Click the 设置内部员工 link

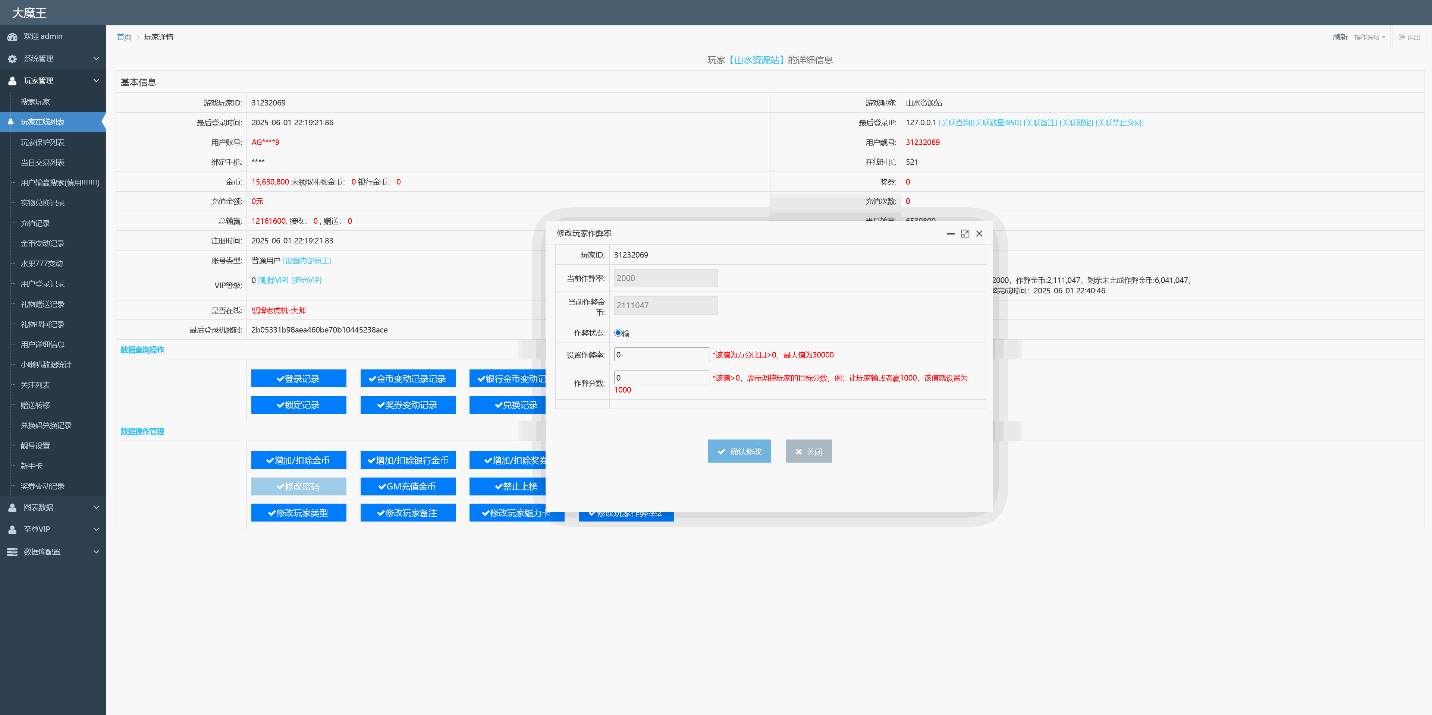[306, 261]
